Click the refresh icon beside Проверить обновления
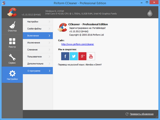Image resolution: width=160 pixels, height=120 pixels. (127, 114)
